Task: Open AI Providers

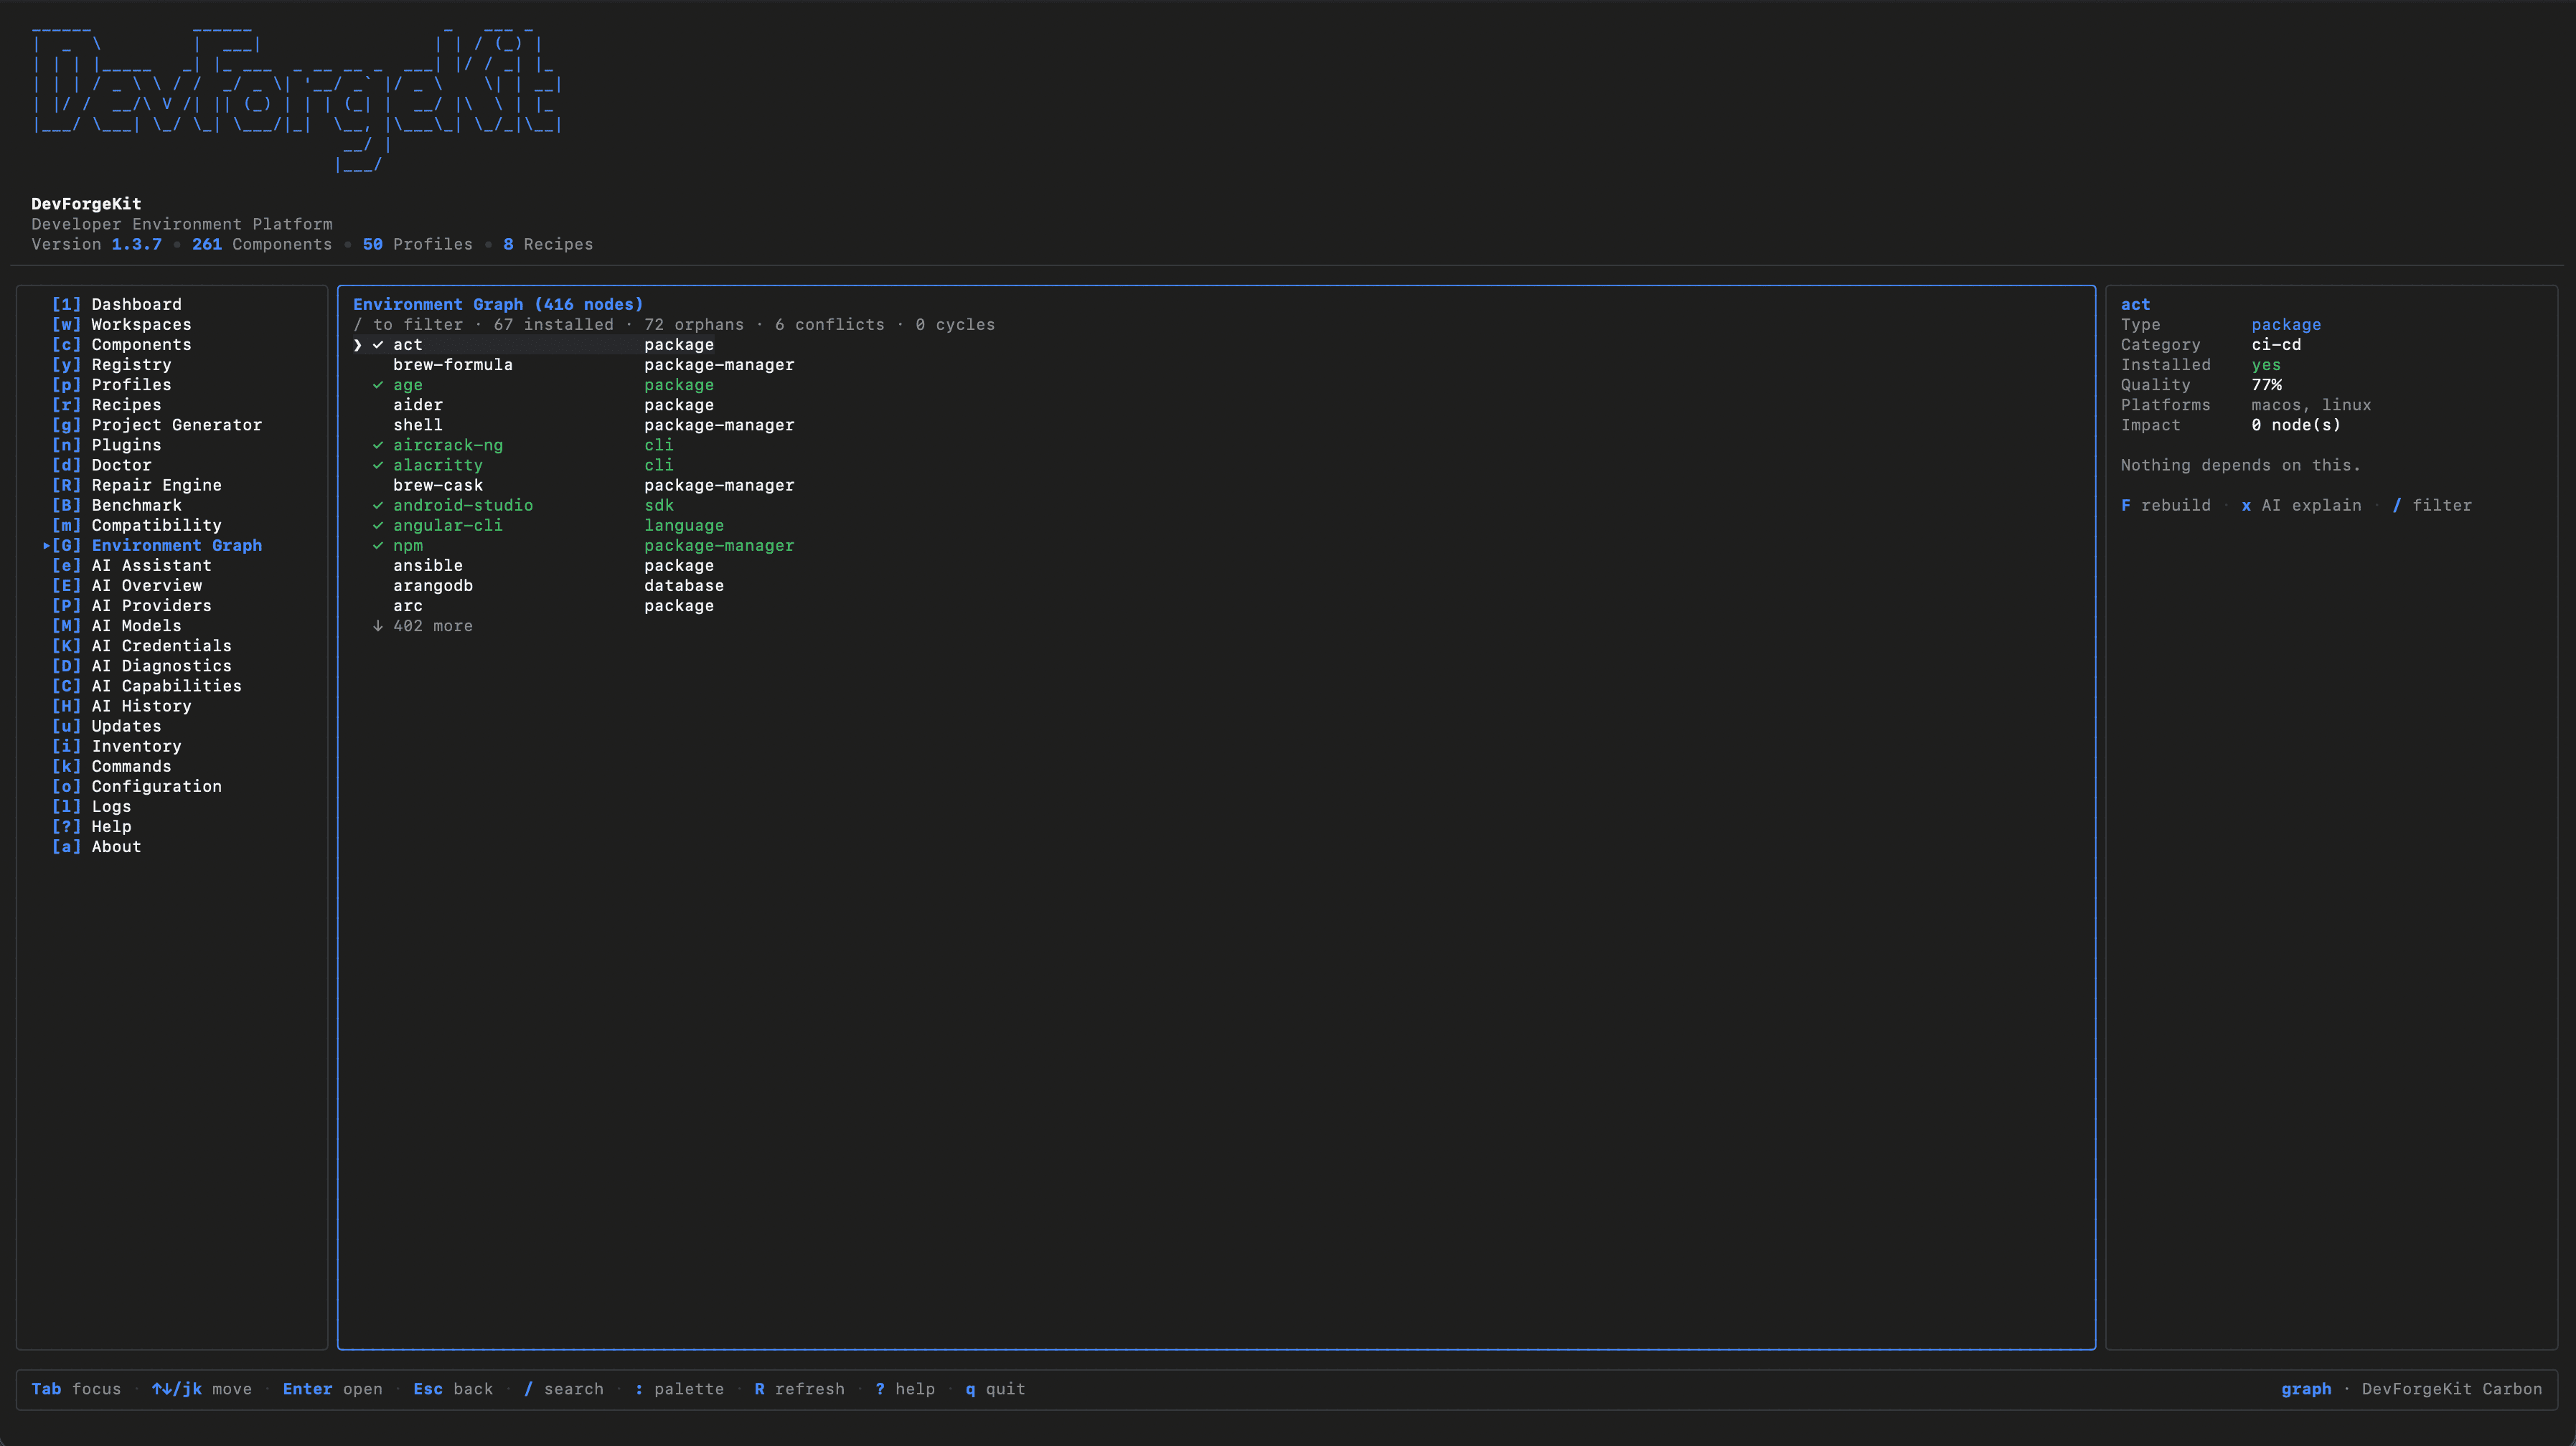Action: click(131, 605)
